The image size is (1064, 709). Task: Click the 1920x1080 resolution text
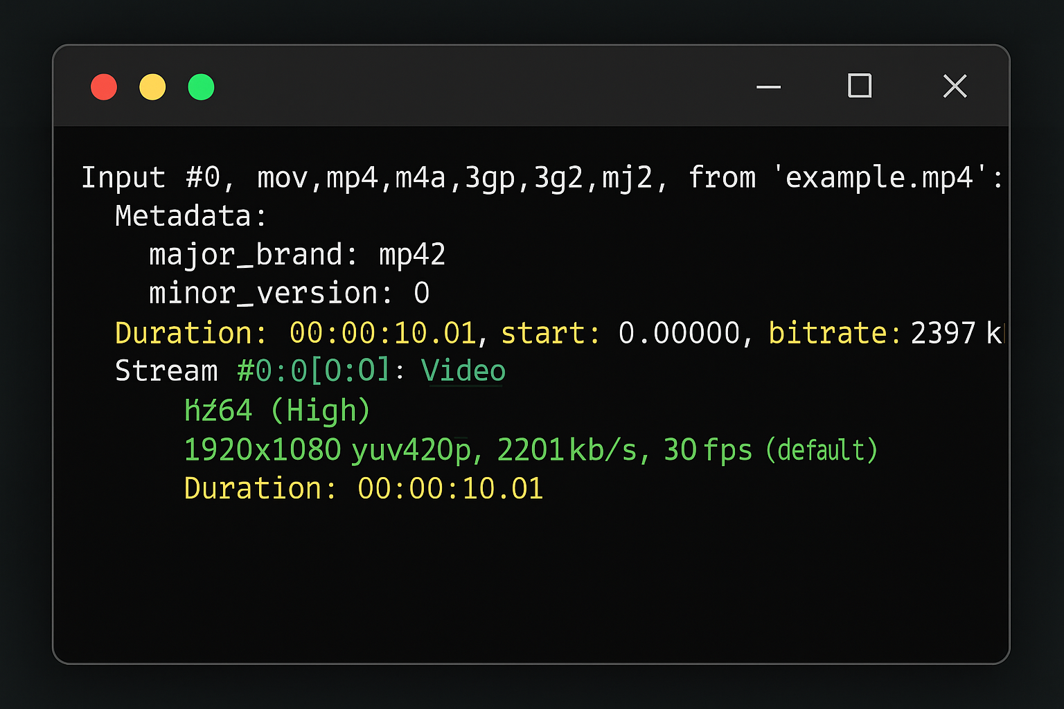(262, 449)
